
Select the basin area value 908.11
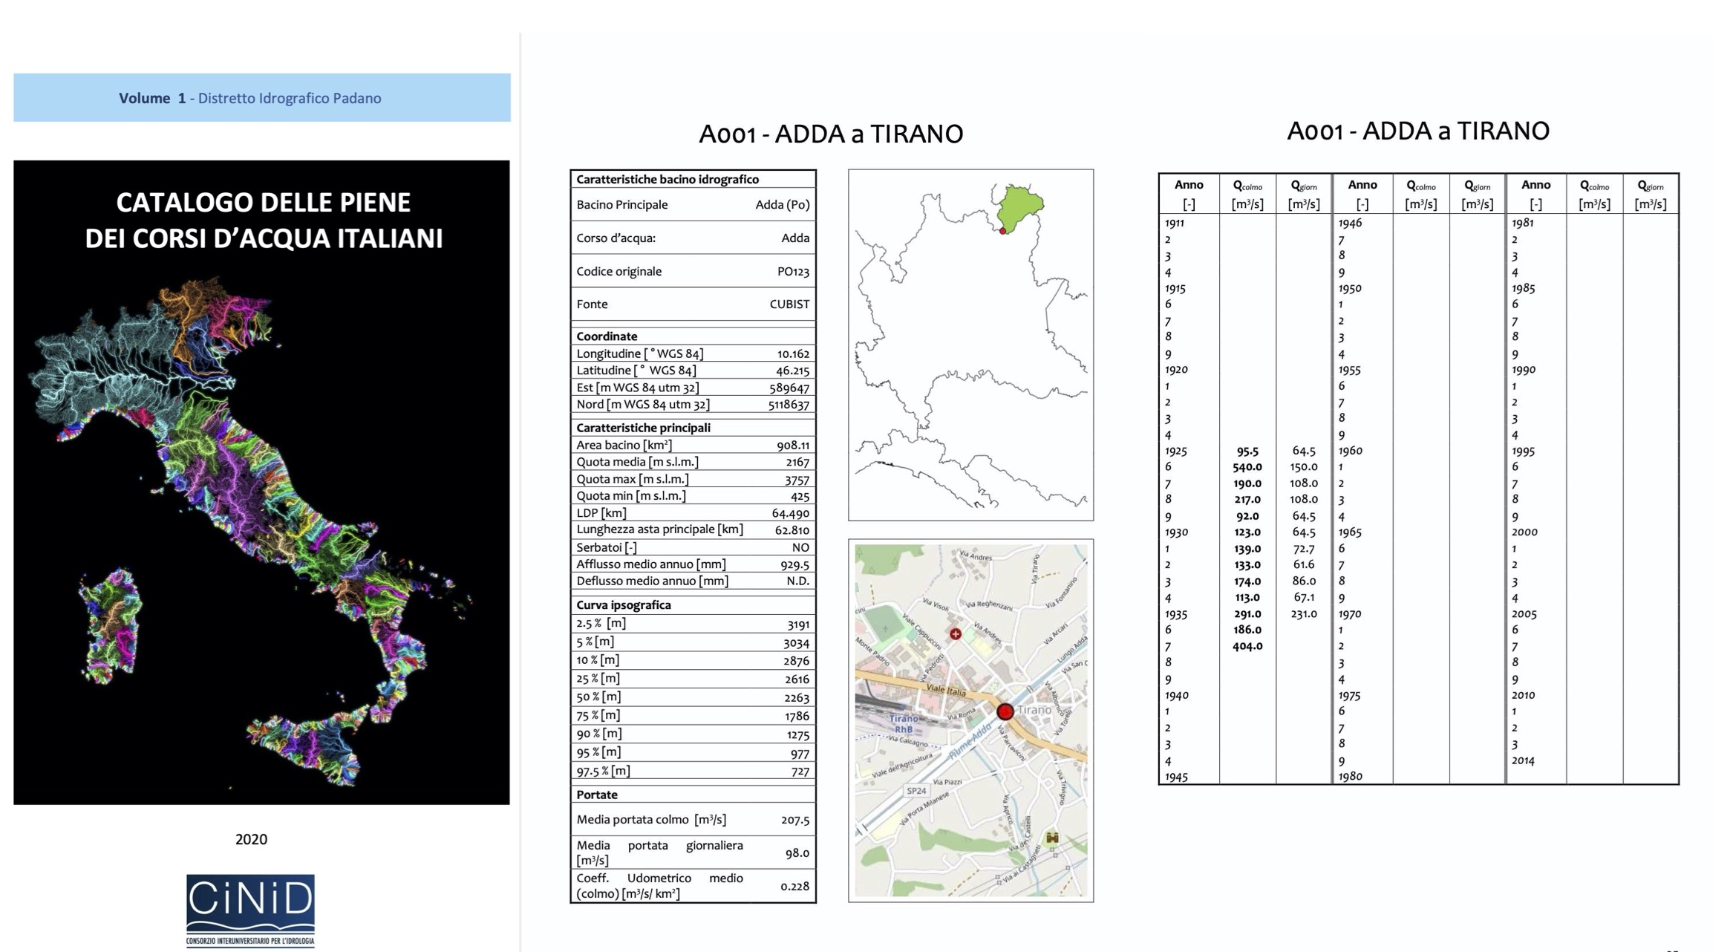793,445
